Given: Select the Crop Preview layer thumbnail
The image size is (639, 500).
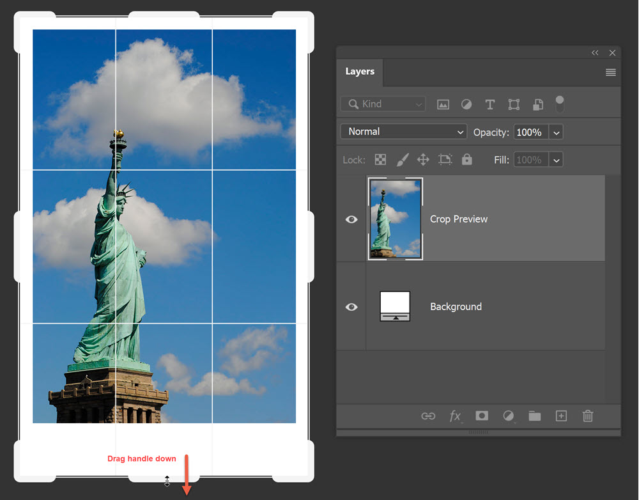Looking at the screenshot, I should tap(396, 219).
